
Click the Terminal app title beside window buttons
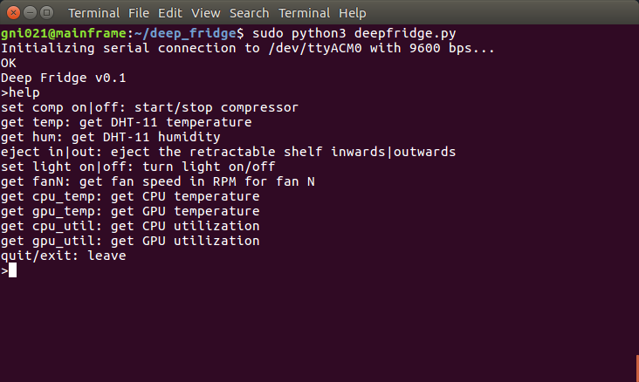[x=93, y=14]
